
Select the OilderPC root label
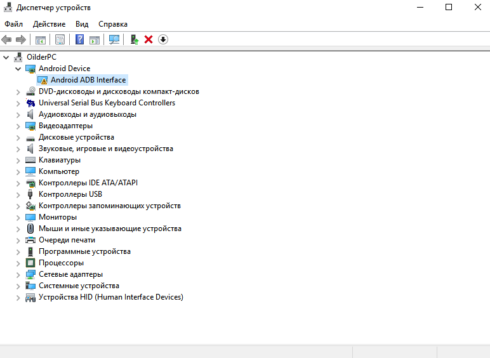click(41, 57)
